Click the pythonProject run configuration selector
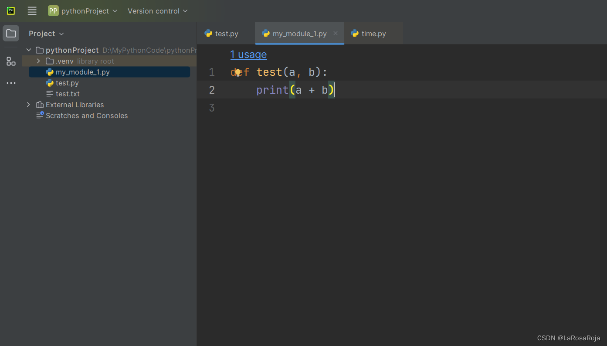 (83, 11)
